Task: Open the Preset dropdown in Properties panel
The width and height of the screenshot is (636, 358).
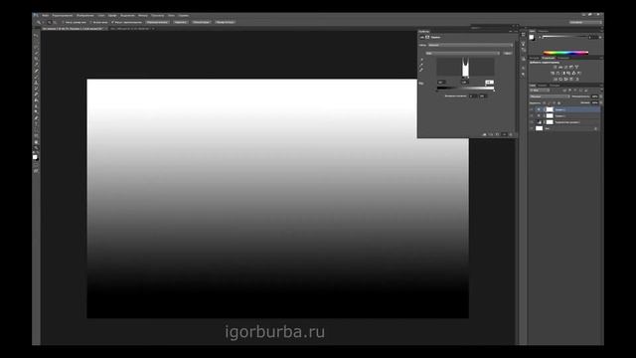Action: tap(470, 45)
